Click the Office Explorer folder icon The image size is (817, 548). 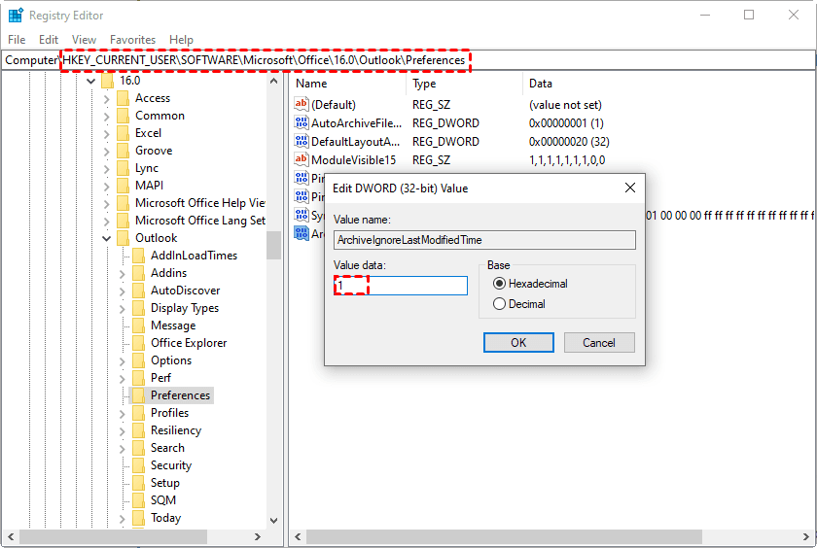coord(138,343)
